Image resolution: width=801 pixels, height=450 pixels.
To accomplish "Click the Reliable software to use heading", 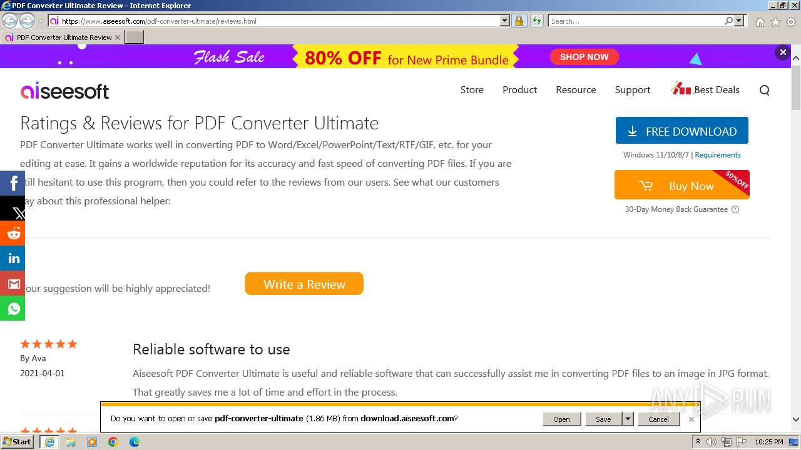I will point(211,349).
